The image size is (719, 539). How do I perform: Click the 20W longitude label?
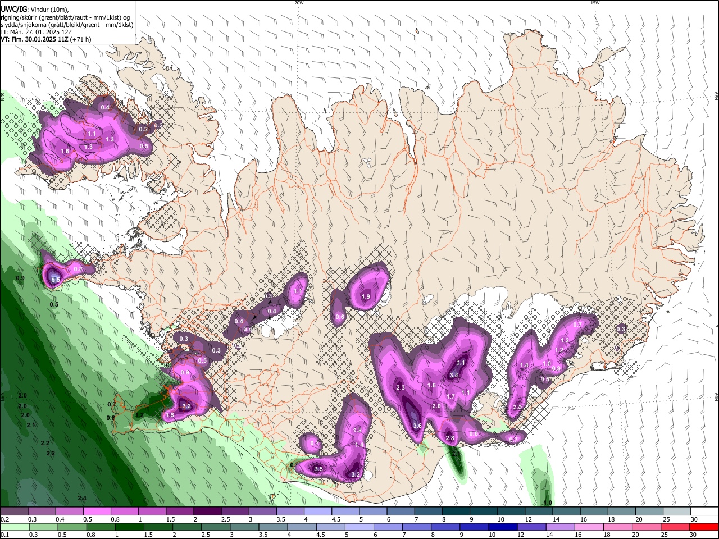(299, 3)
